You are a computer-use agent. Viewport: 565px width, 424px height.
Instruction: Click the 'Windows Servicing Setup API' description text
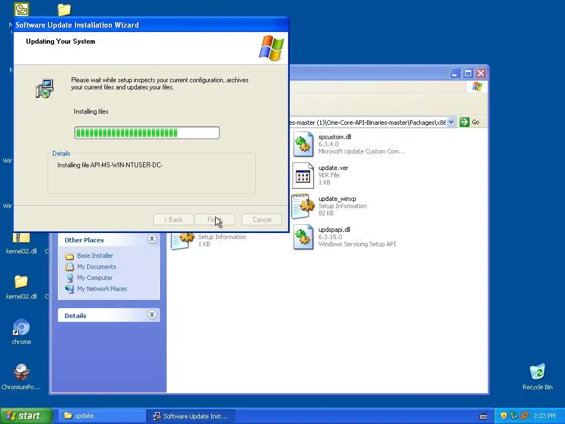[357, 244]
